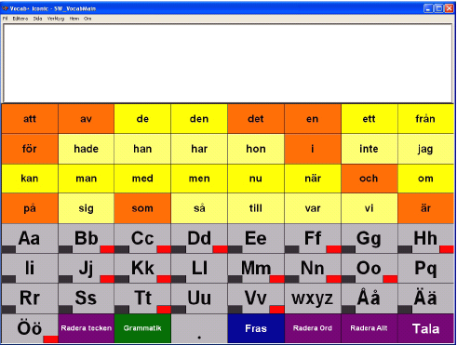Select the 'Tt' letter key
The width and height of the screenshot is (457, 345).
142,299
